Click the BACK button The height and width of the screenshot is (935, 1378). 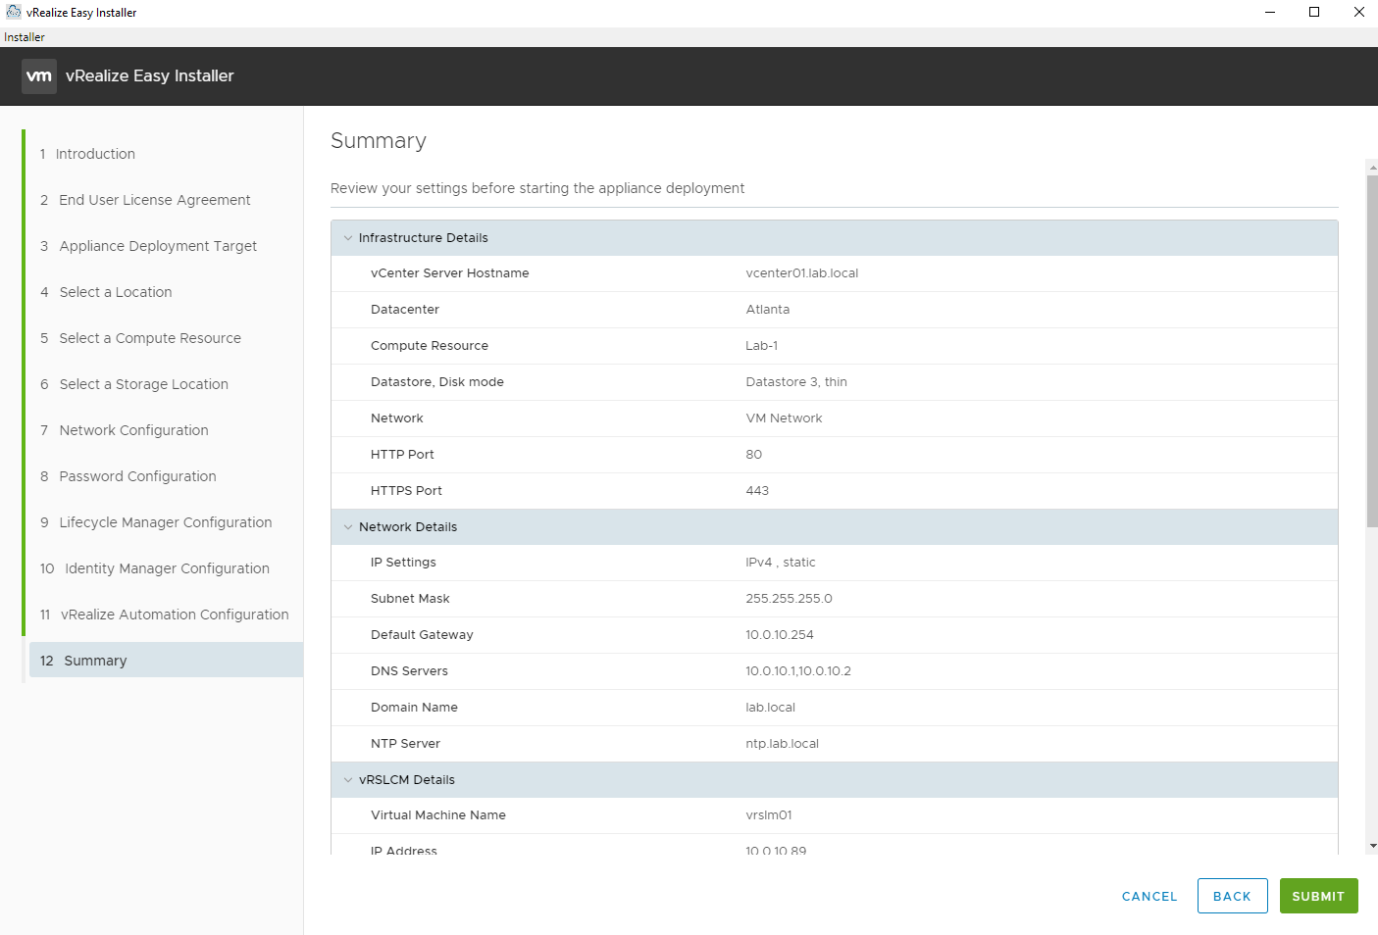(x=1232, y=896)
